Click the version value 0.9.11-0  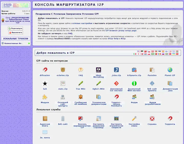26,11
